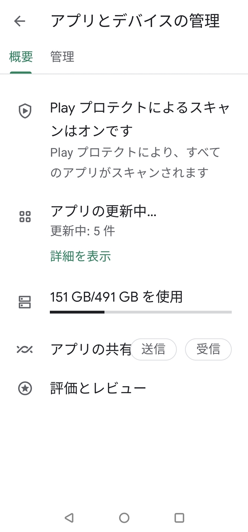Viewport: 248px width, 532px height.
Task: Open the 151 GB/491 GB storage text
Action: tap(116, 297)
